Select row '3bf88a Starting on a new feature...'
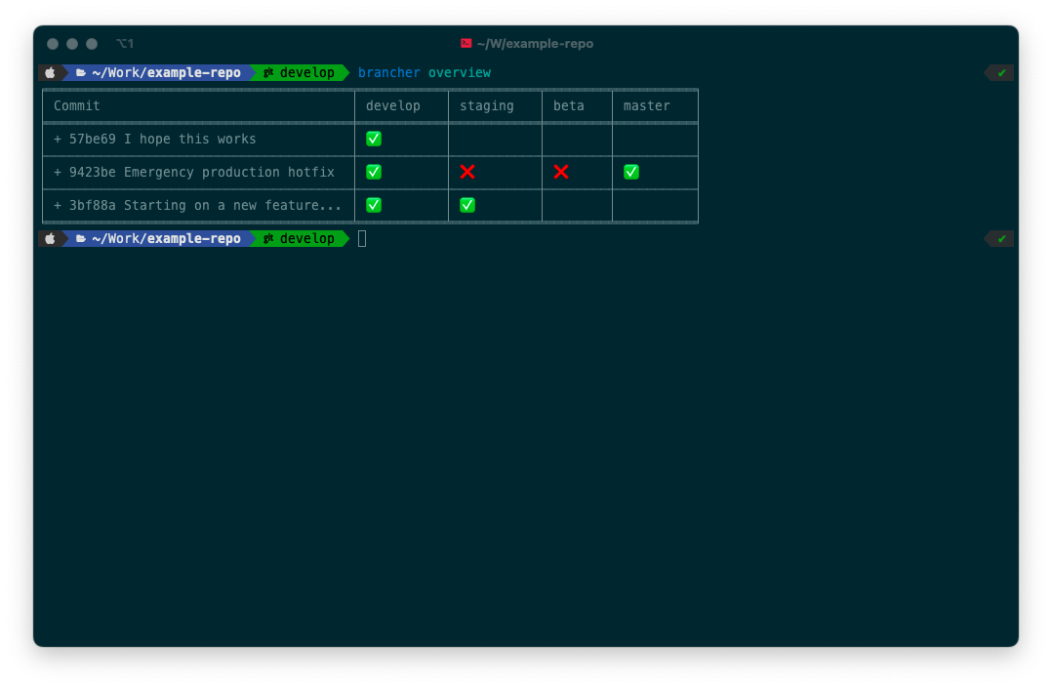Viewport: 1052px width, 688px height. click(x=371, y=205)
